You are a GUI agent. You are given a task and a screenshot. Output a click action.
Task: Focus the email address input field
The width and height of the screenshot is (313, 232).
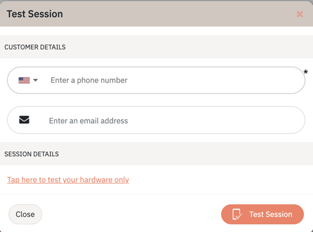(156, 120)
